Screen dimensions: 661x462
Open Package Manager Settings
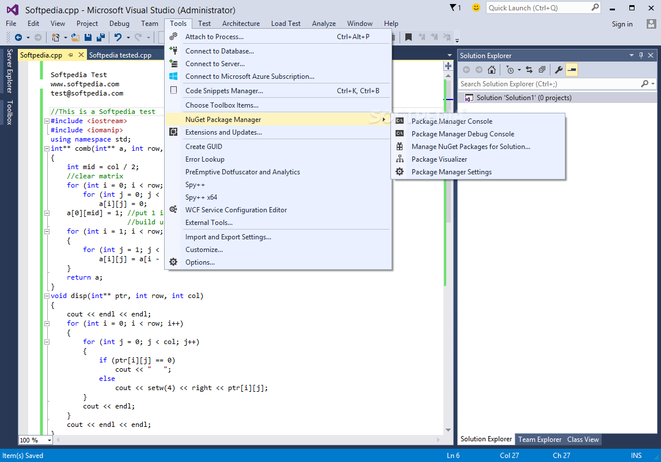[478, 172]
